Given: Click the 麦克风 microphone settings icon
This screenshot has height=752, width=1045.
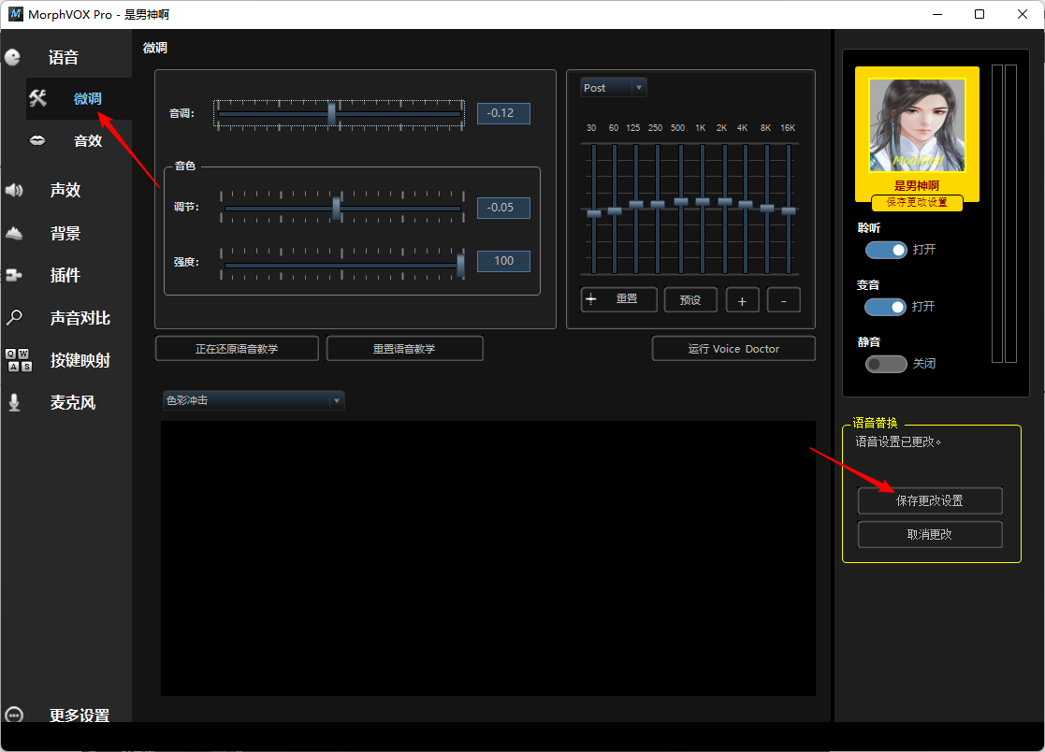Looking at the screenshot, I should click(x=13, y=402).
